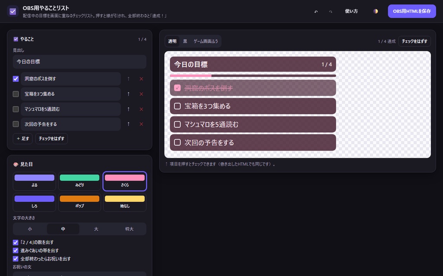This screenshot has height=276, width=443.
Task: Delete the 洞窟のボスを倒す item
Action: [141, 79]
